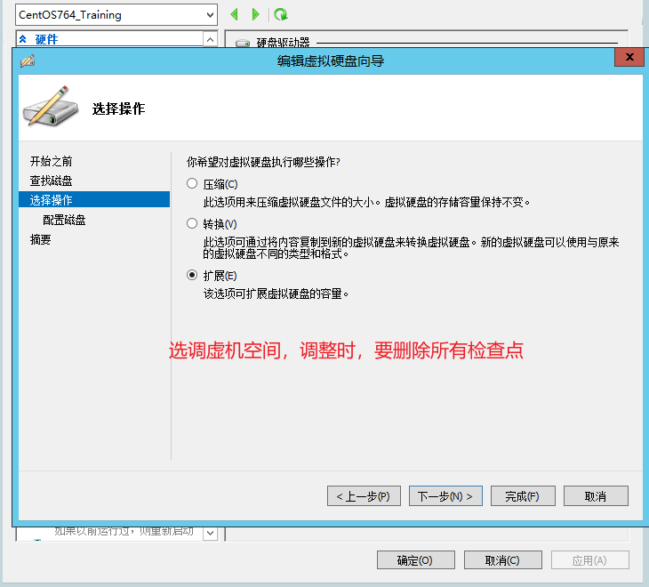
Task: Go to the 配置磁盘 wizard step
Action: tap(64, 220)
